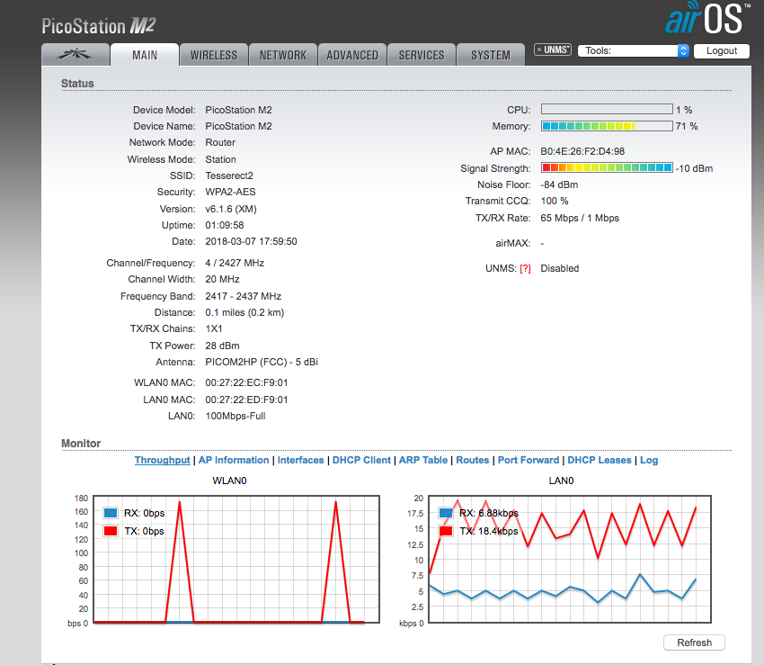This screenshot has width=764, height=665.
Task: Select LAN0 speed 100Mbps-Full
Action: click(235, 416)
